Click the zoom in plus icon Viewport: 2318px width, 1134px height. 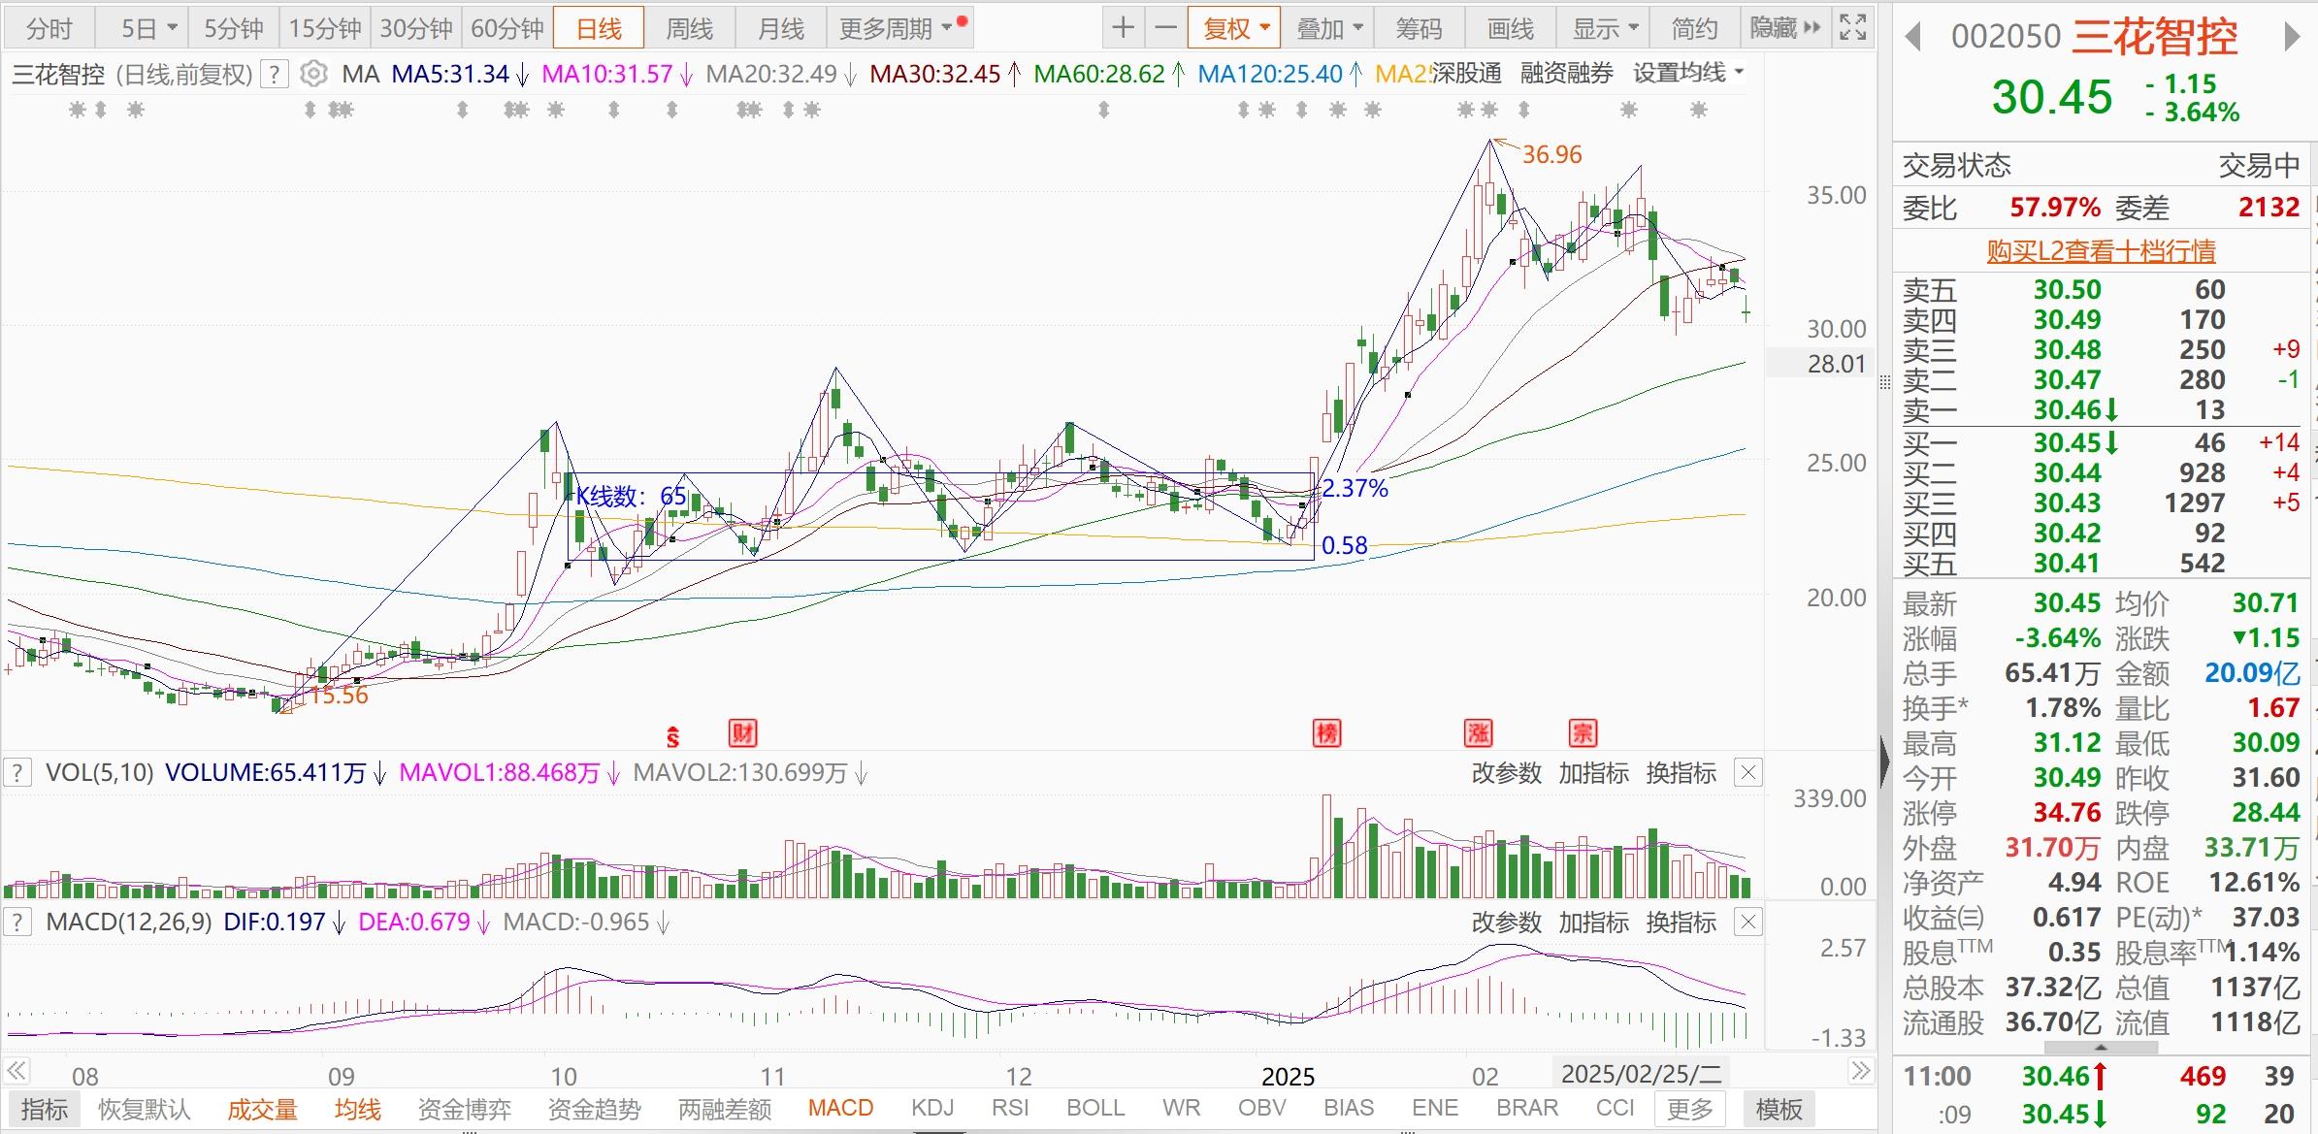coord(1123,28)
